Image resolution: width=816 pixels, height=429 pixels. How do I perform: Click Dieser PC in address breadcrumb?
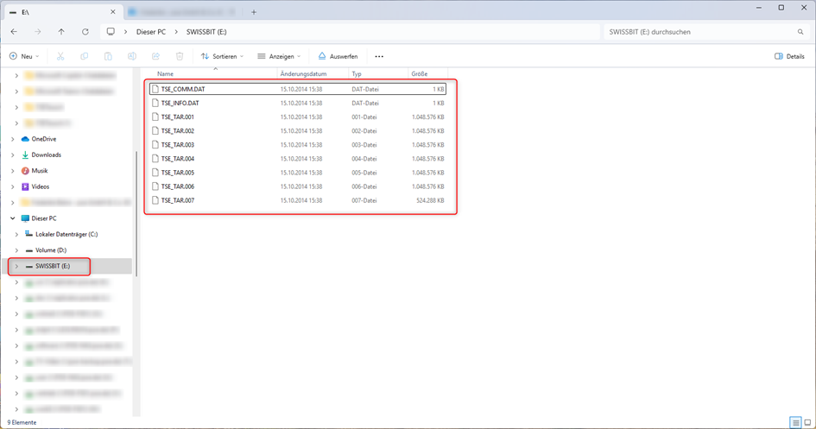[151, 32]
